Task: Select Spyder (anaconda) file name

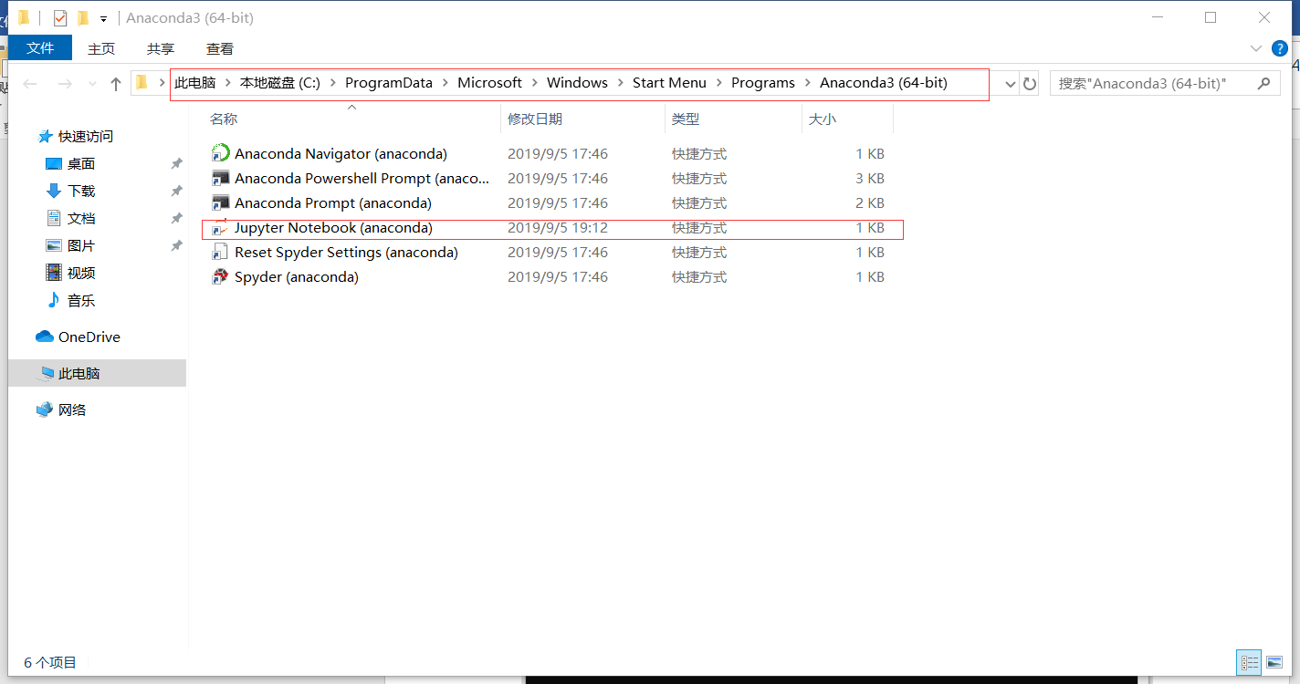Action: 297,276
